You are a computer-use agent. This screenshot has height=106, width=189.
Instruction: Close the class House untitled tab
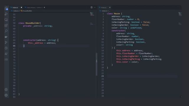(44, 7)
